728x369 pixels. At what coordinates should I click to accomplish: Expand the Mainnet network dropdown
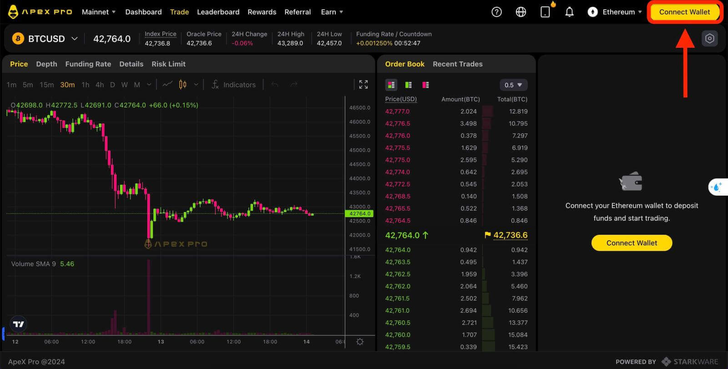[99, 12]
